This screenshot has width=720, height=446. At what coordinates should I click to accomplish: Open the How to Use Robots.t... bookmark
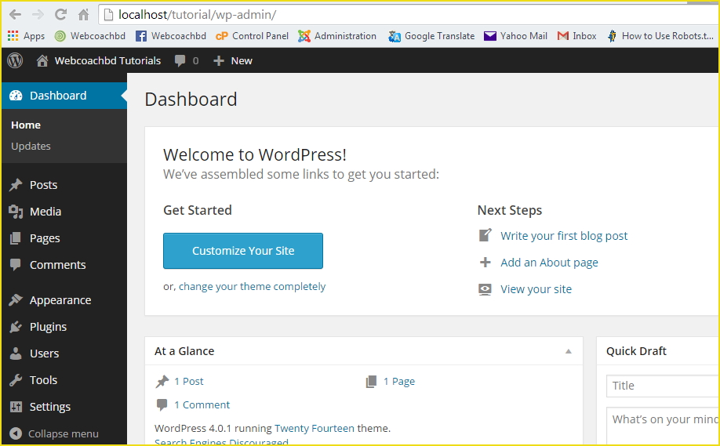660,36
